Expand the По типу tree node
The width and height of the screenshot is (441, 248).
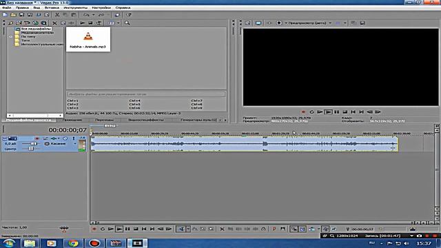coord(11,37)
